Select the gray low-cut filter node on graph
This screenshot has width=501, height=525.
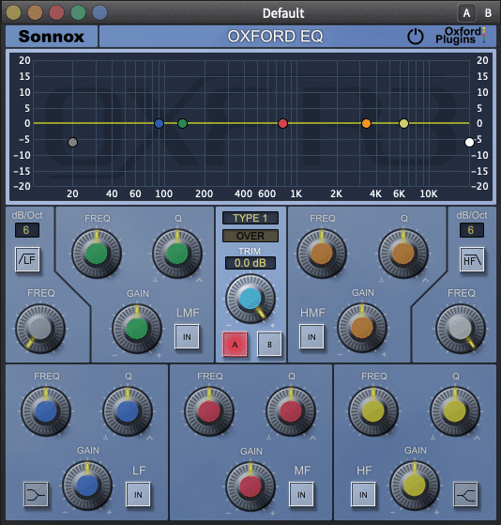72,143
